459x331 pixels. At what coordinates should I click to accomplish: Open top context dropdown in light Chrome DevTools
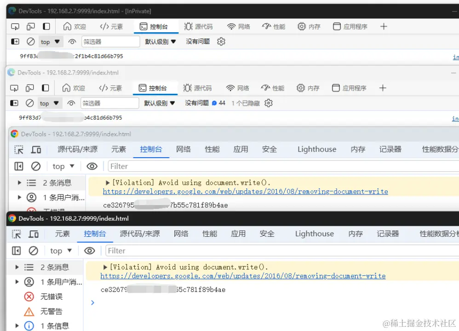[x=63, y=166]
